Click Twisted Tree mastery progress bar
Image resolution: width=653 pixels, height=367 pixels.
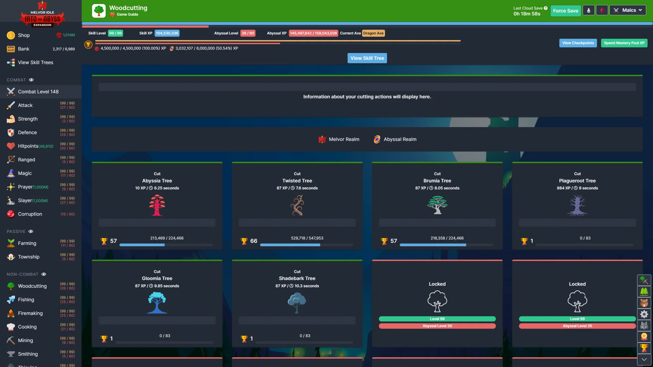pos(306,245)
